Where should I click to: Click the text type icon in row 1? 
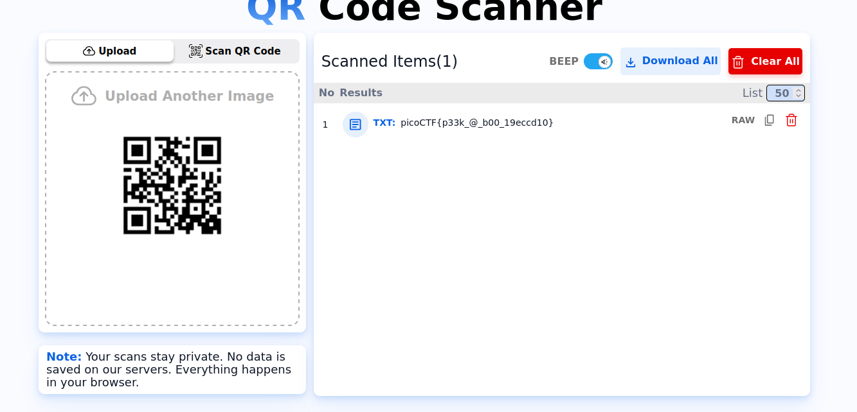click(356, 124)
